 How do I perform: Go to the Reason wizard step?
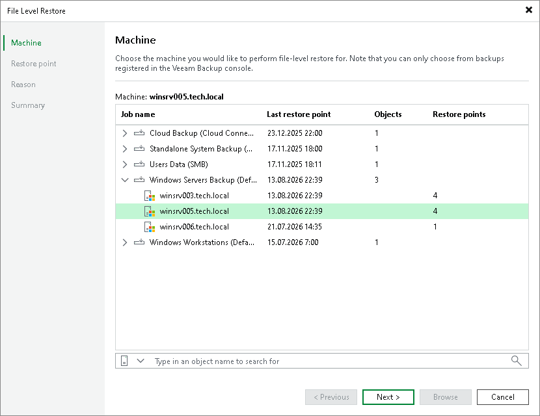coord(23,84)
